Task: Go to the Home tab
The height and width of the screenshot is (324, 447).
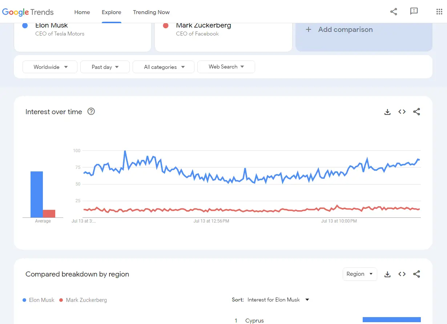Action: 82,12
